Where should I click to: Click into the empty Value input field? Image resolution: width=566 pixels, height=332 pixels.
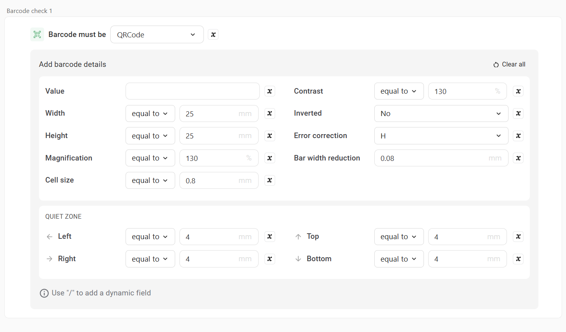tap(192, 91)
